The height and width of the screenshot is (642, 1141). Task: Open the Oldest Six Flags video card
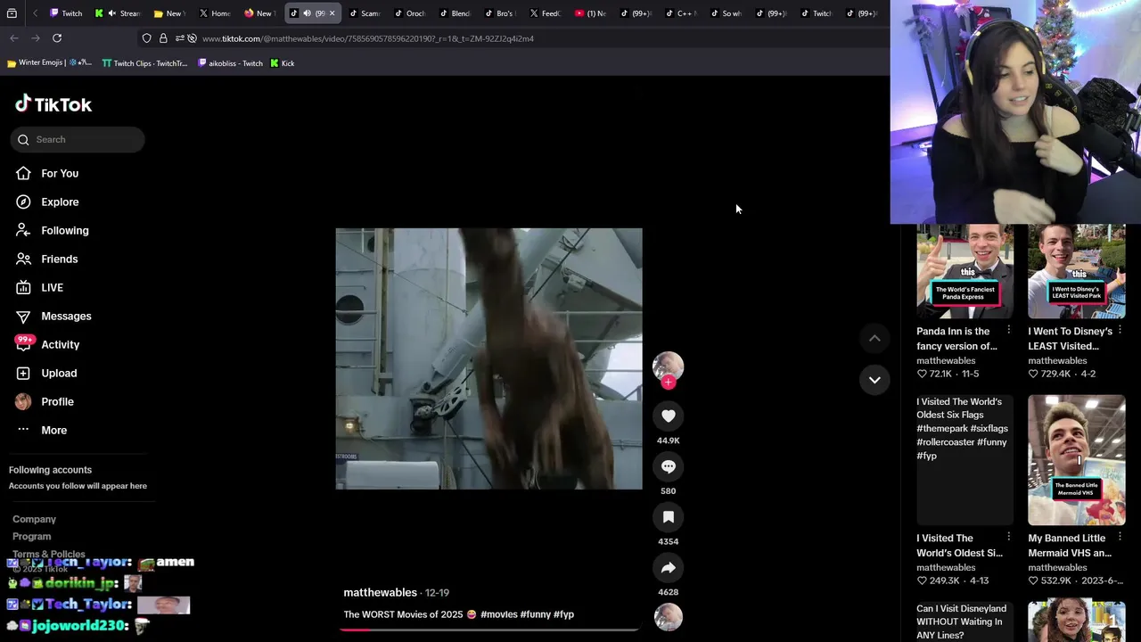click(x=965, y=460)
